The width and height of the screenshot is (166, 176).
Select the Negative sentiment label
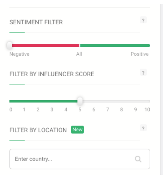click(19, 54)
